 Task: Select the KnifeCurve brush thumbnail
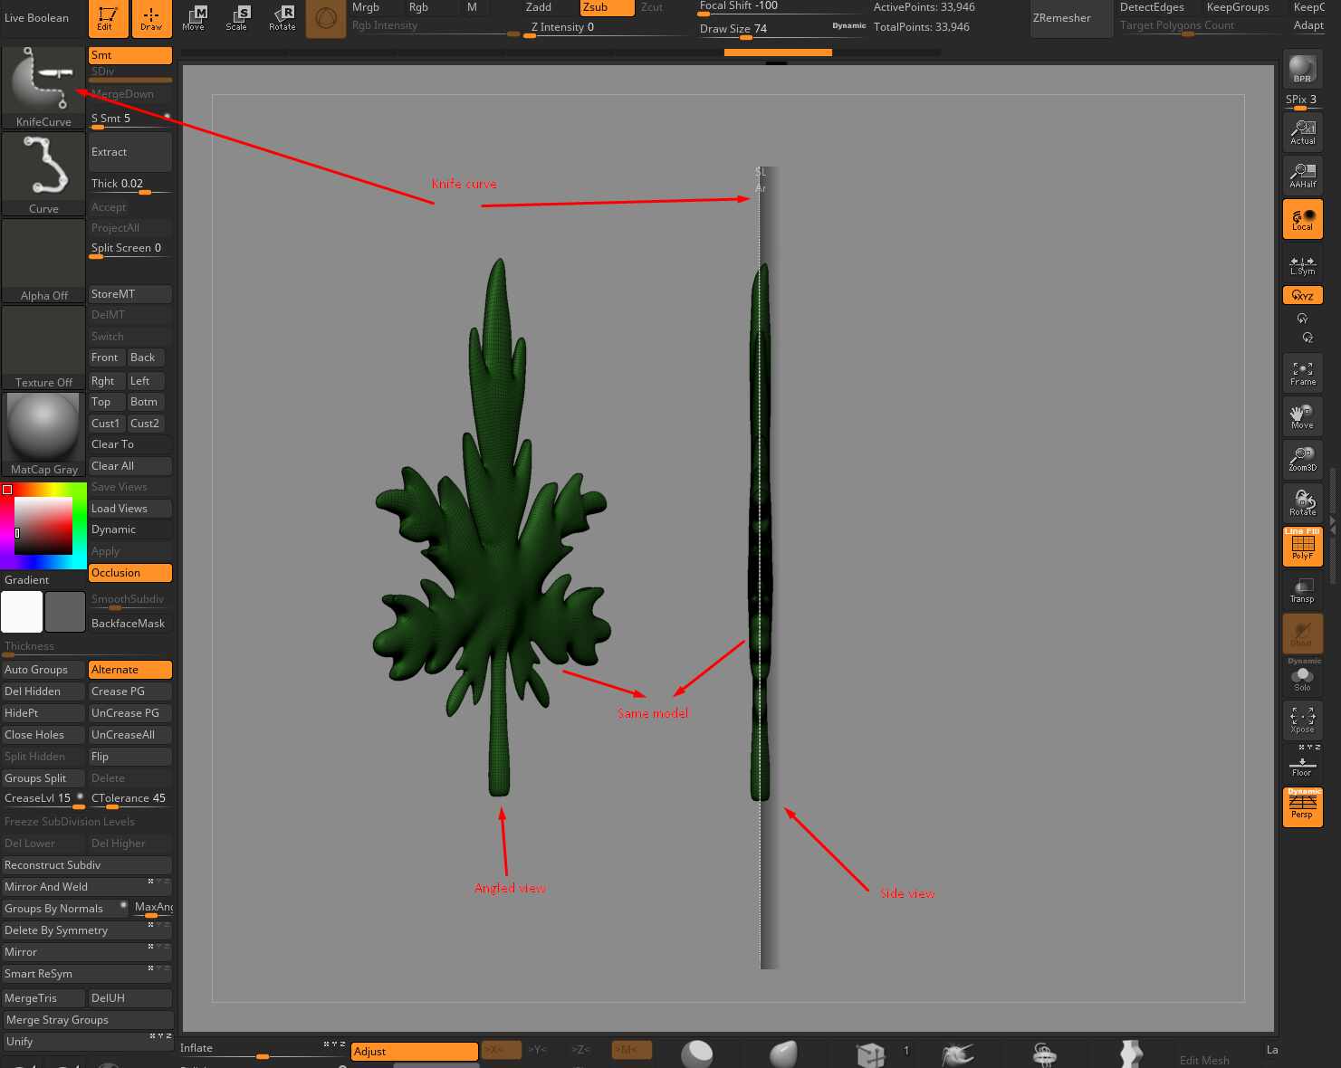click(43, 87)
